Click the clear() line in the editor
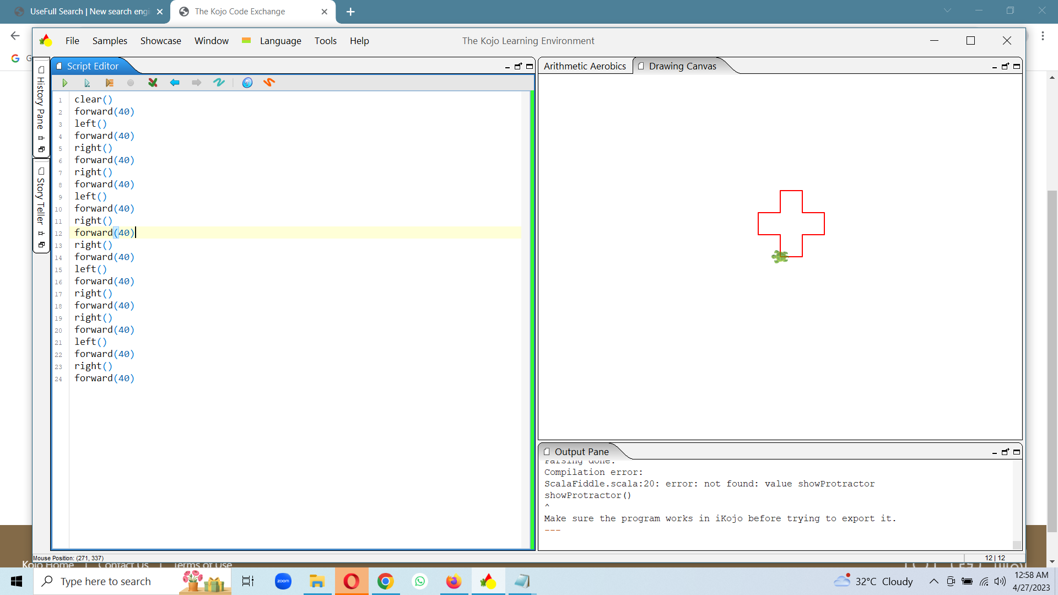Image resolution: width=1058 pixels, height=595 pixels. [93, 99]
